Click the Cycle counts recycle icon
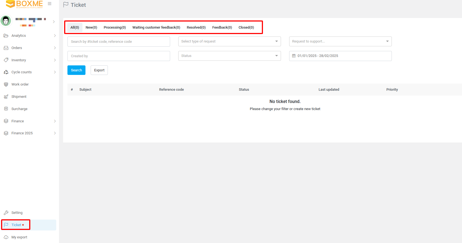 click(6, 72)
